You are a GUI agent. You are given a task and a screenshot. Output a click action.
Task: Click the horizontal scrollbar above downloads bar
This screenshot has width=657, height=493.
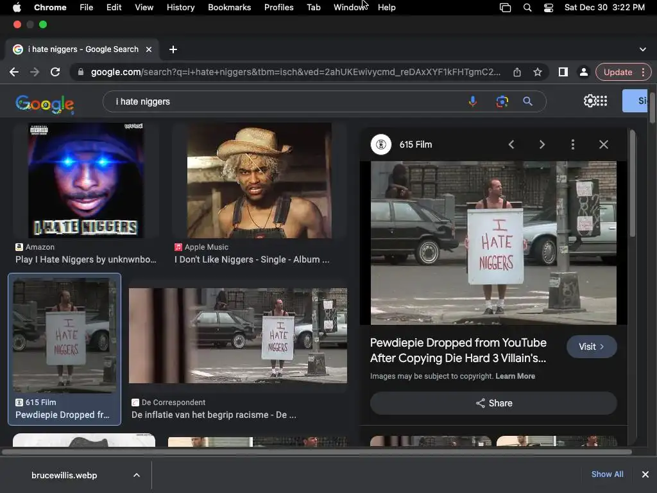pyautogui.click(x=318, y=452)
